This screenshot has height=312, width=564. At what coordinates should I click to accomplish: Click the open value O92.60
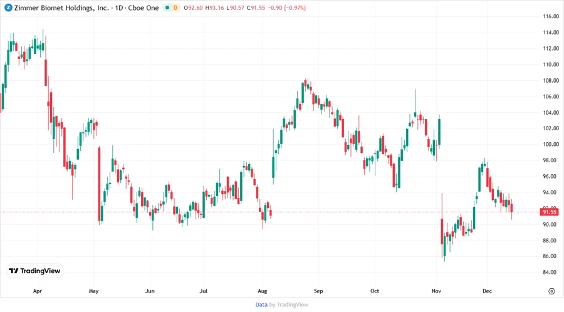tap(193, 8)
